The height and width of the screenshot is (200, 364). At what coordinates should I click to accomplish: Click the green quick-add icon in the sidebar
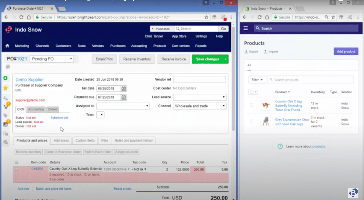[6, 78]
